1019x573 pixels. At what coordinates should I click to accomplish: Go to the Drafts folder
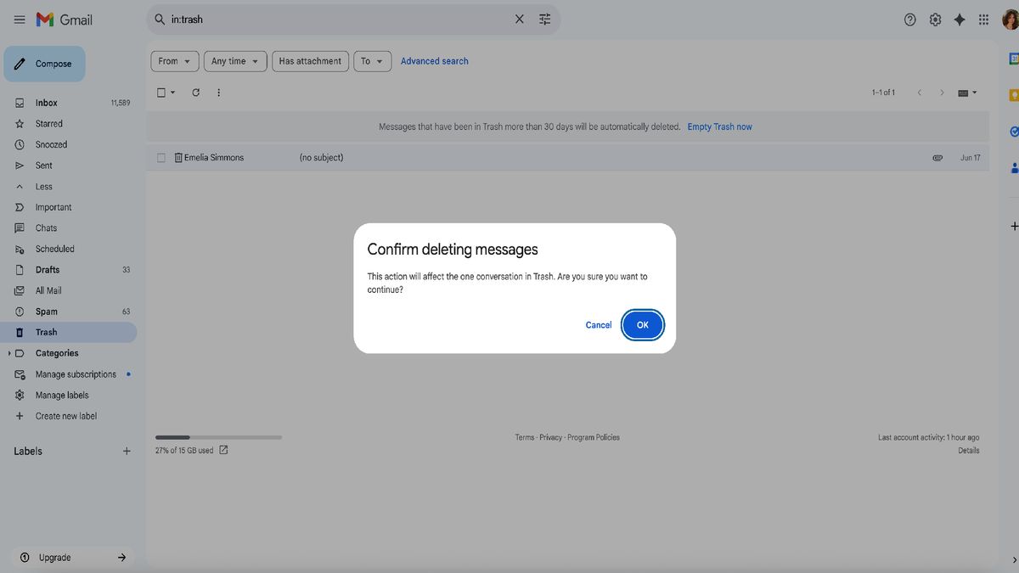point(47,269)
